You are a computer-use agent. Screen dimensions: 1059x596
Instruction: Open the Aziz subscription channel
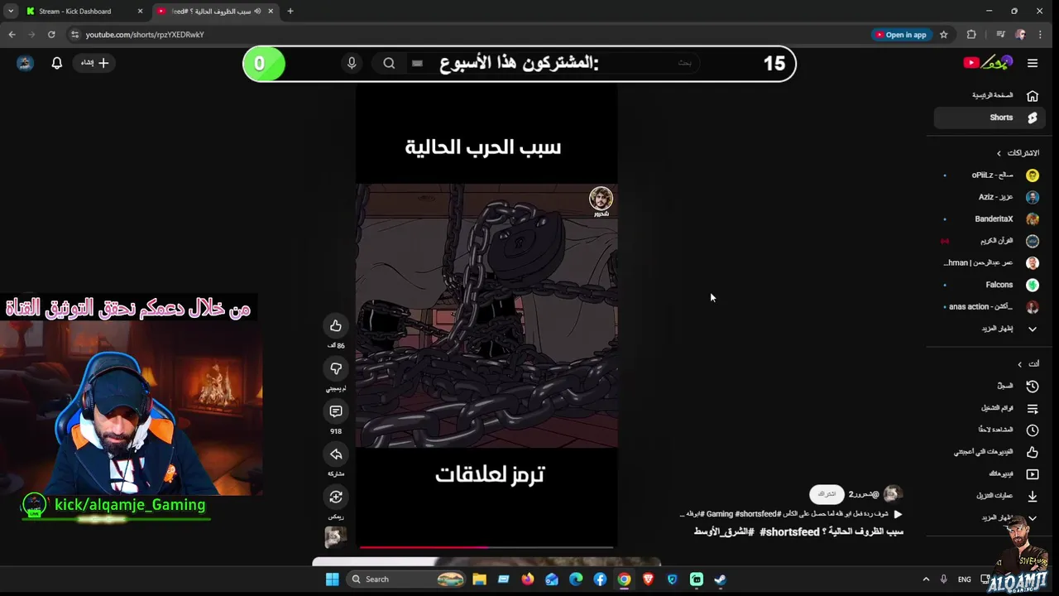[x=991, y=197]
